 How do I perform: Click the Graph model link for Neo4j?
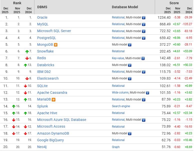point(116,147)
